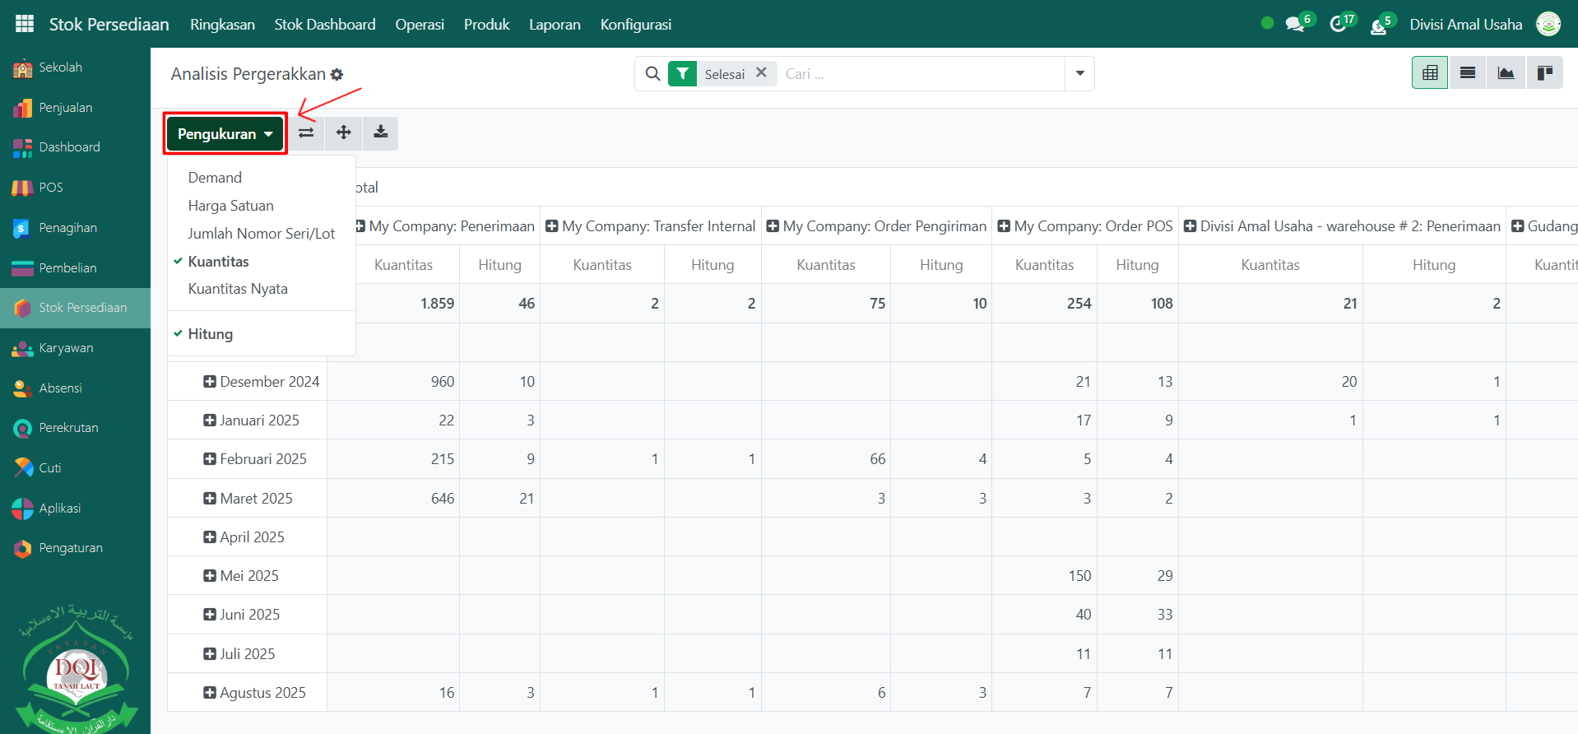Open the Pengukuran dropdown
The height and width of the screenshot is (734, 1578).
[225, 134]
